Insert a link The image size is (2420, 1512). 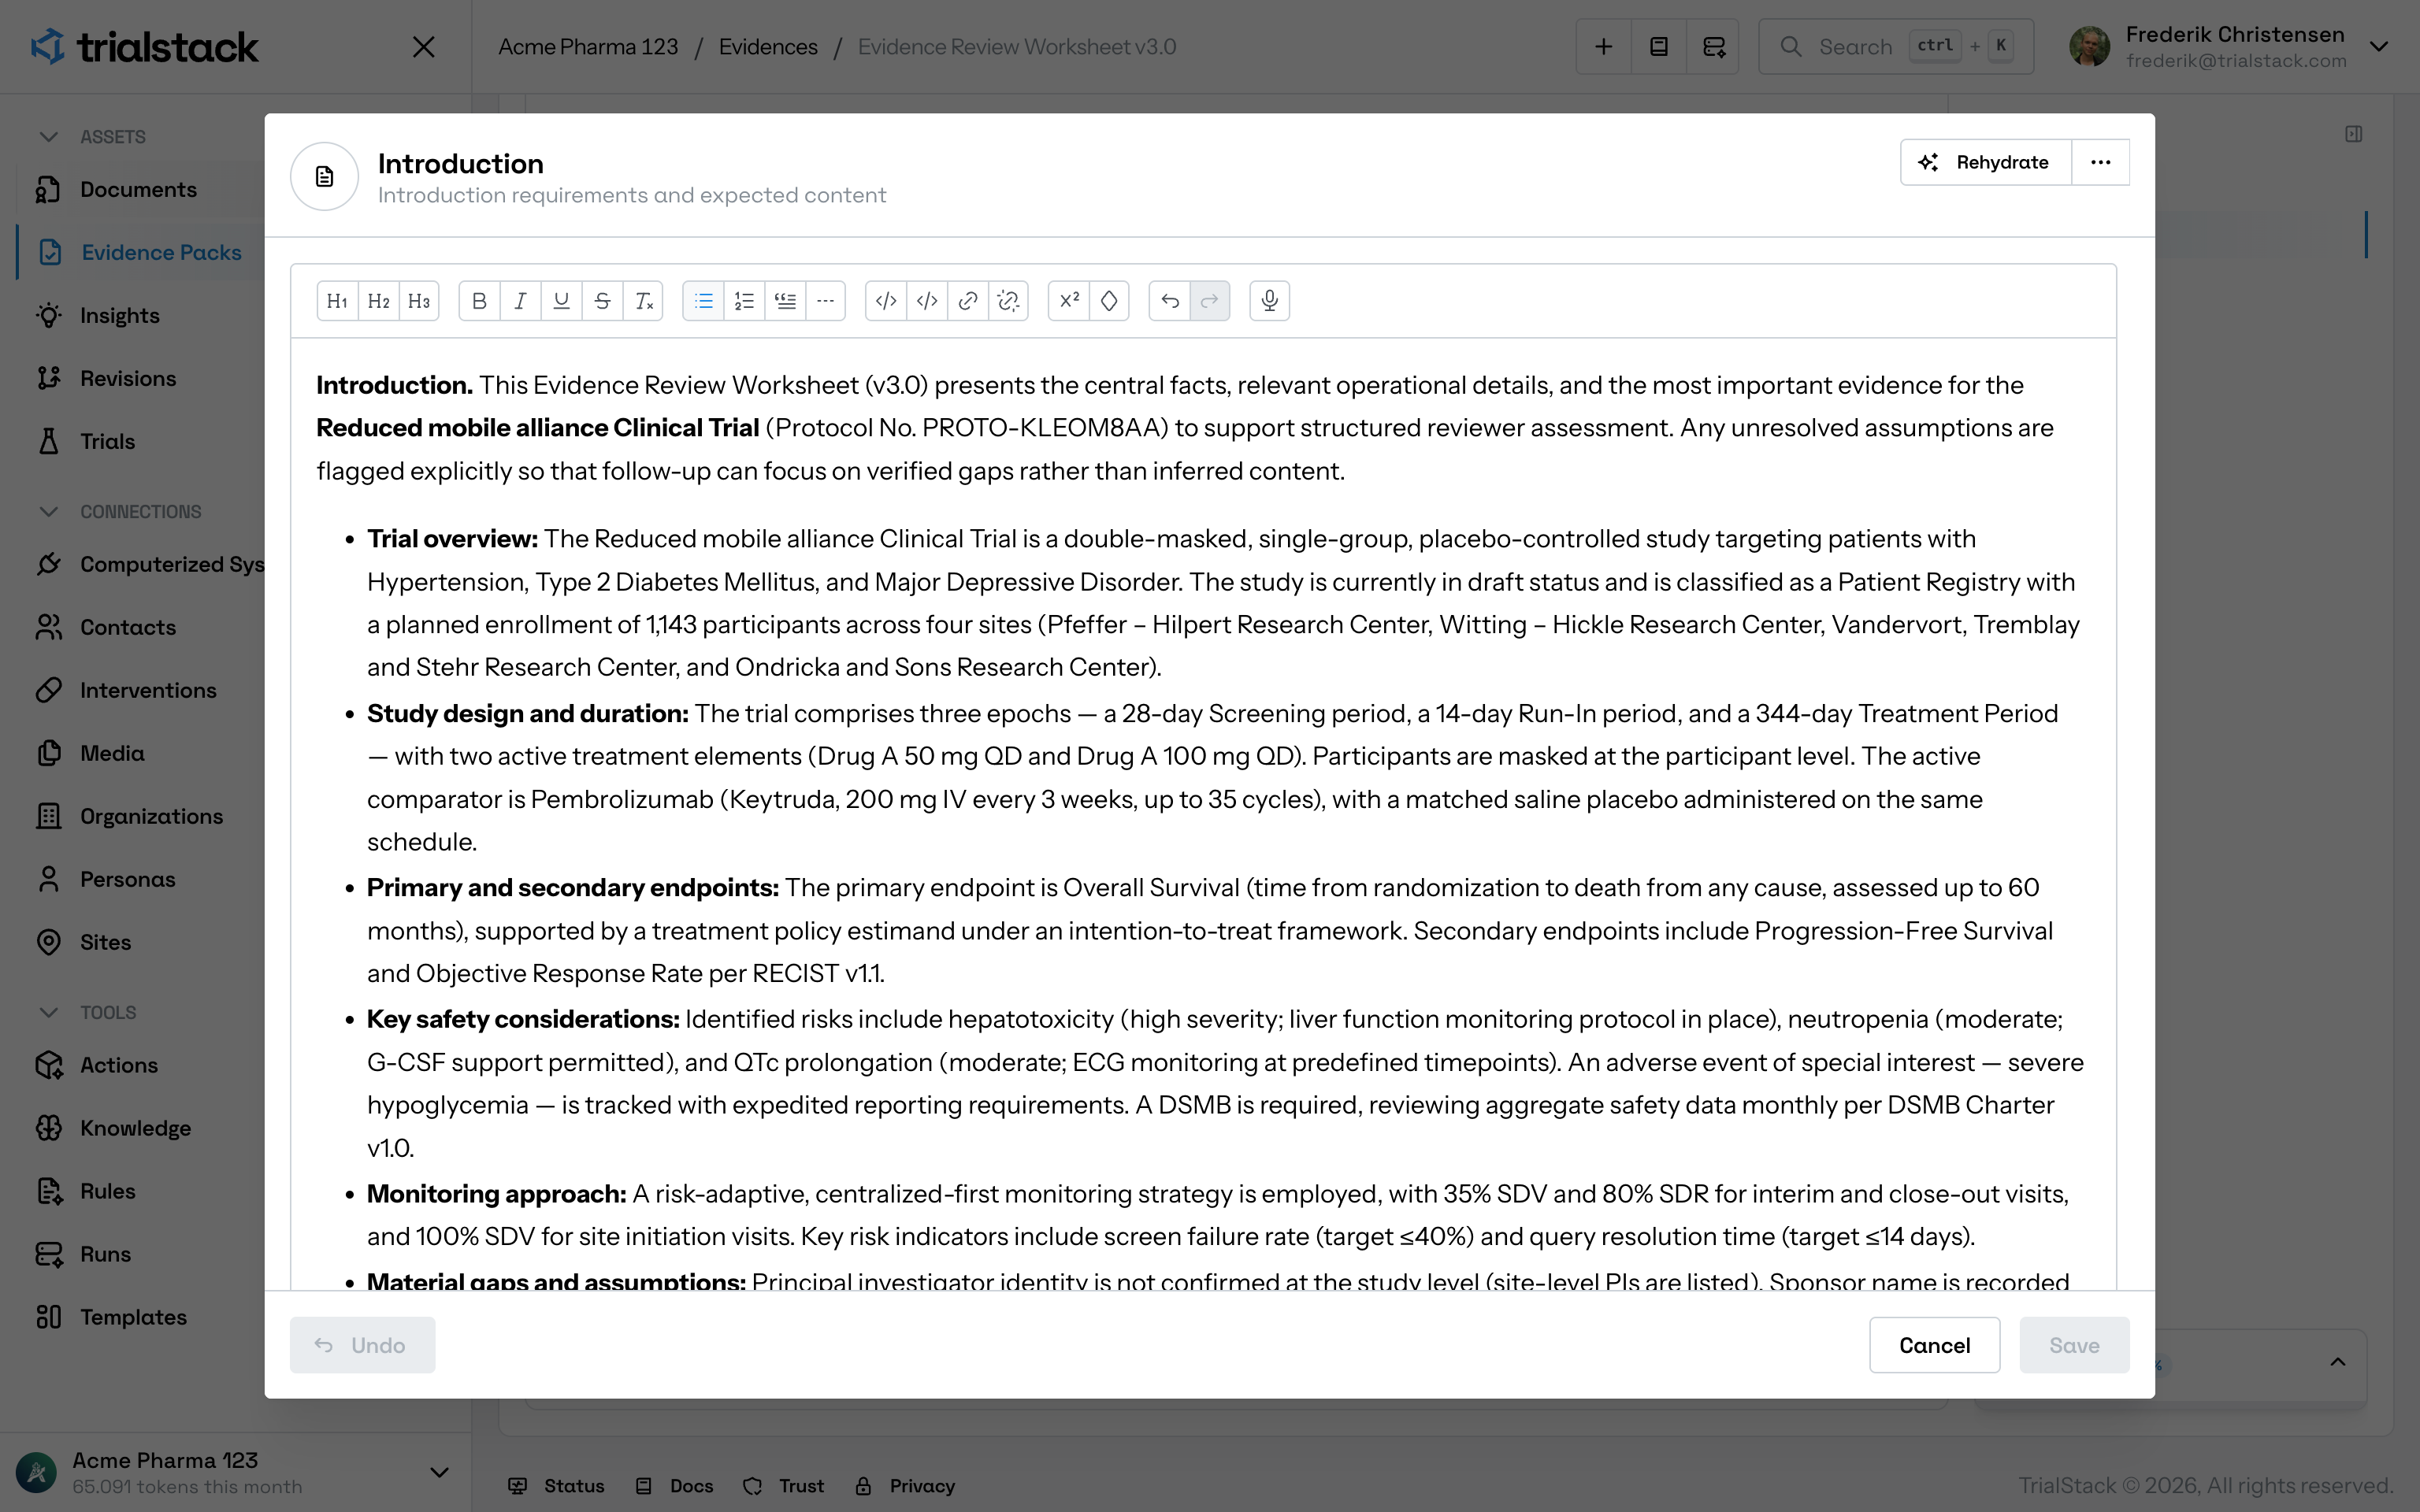pos(967,301)
